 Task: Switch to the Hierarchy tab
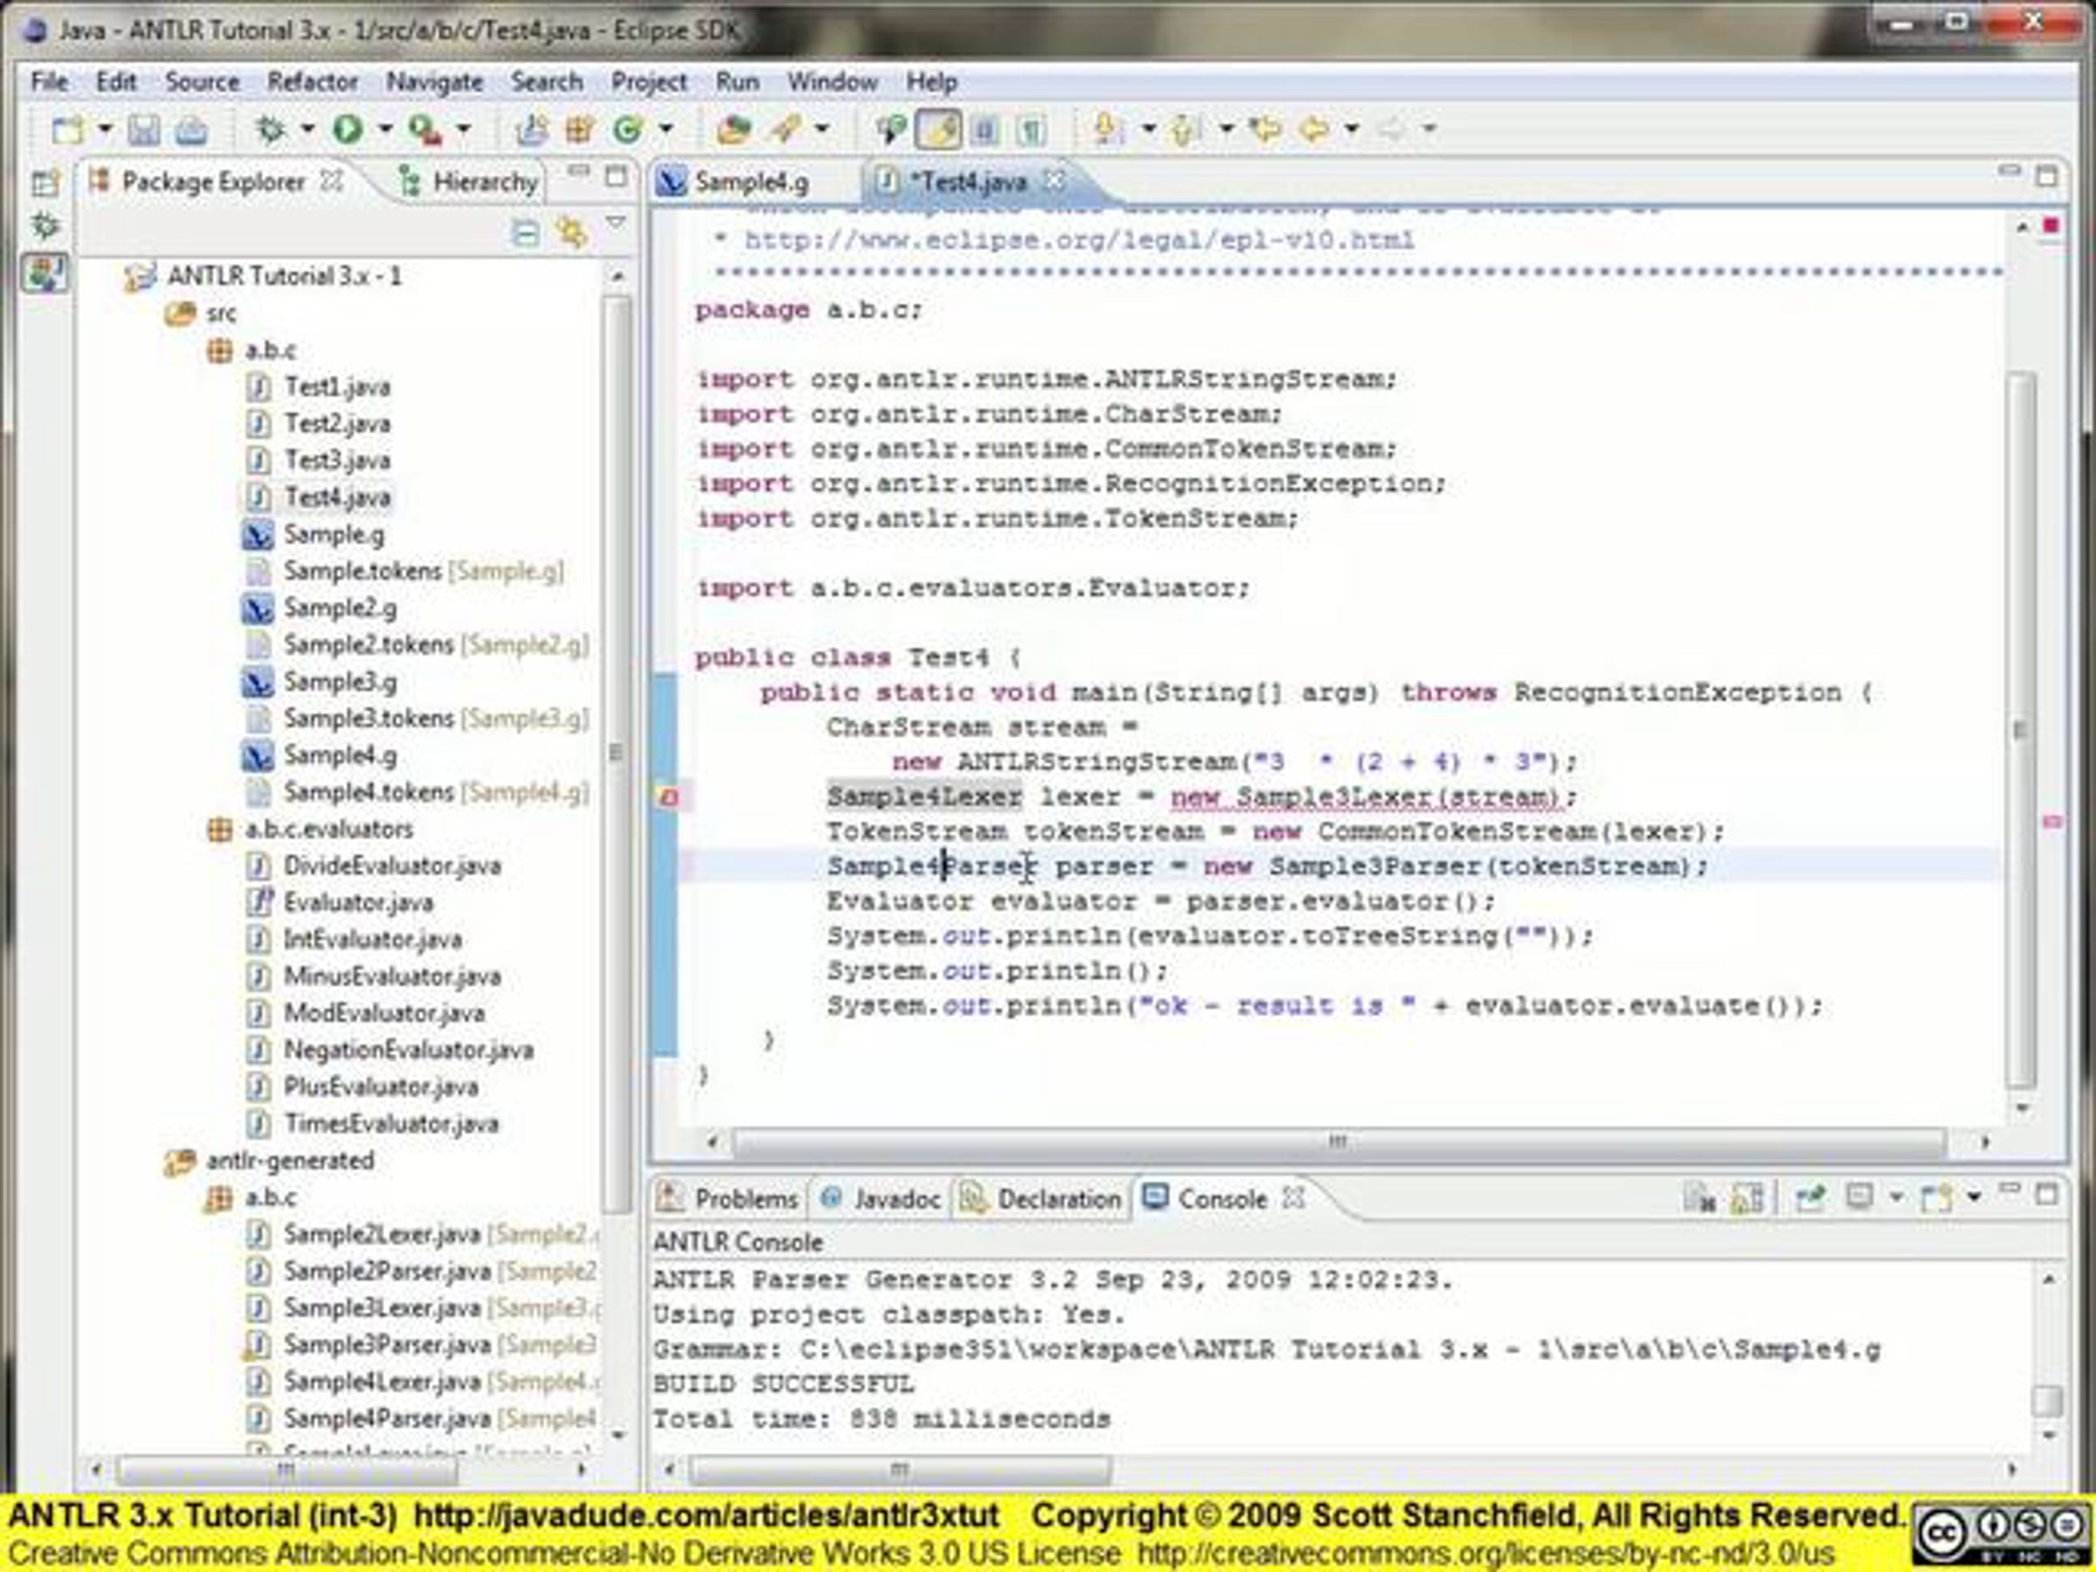468,181
